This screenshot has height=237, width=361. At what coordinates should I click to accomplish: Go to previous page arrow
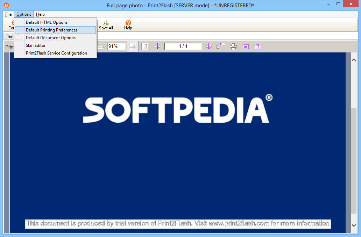tap(157, 46)
